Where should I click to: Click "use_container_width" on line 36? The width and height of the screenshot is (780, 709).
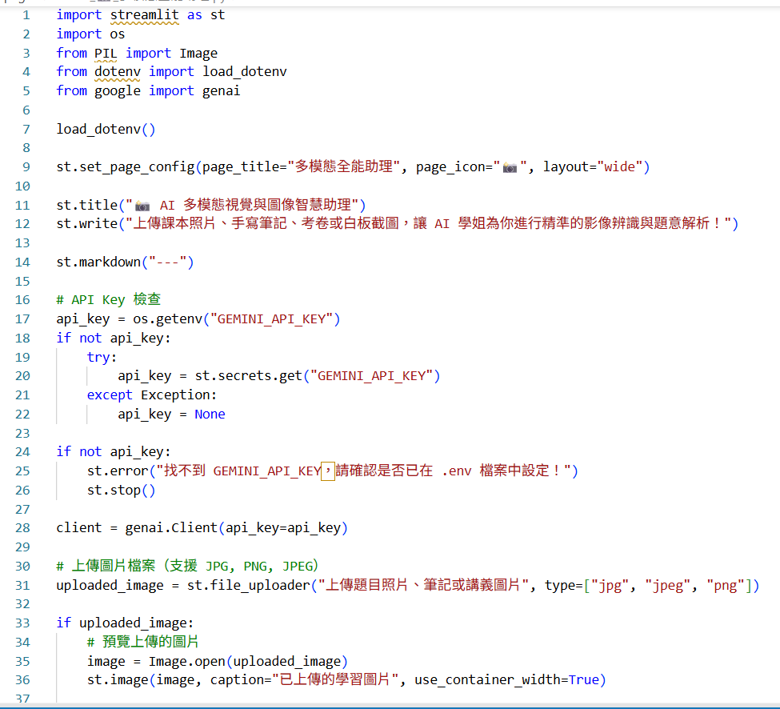point(487,680)
